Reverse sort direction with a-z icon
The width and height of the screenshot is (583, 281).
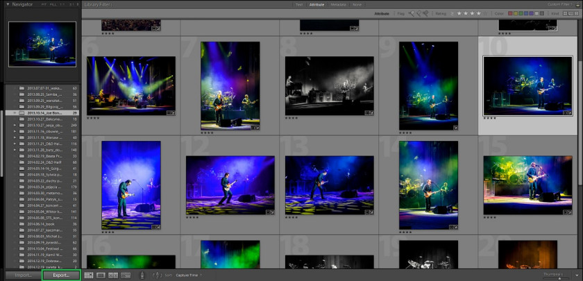point(158,275)
